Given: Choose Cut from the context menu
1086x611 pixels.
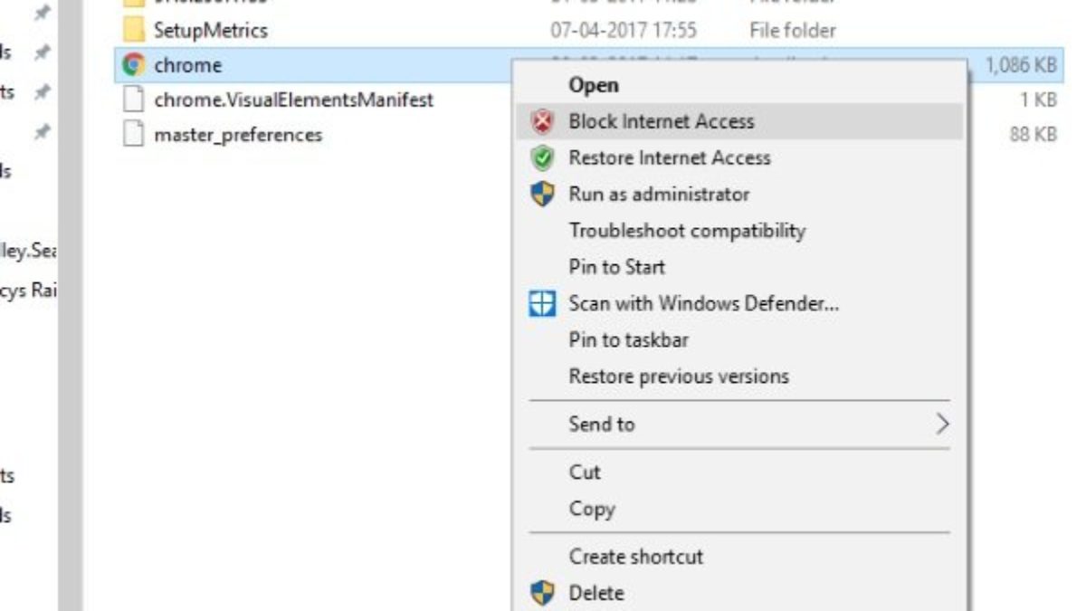Looking at the screenshot, I should pos(585,473).
